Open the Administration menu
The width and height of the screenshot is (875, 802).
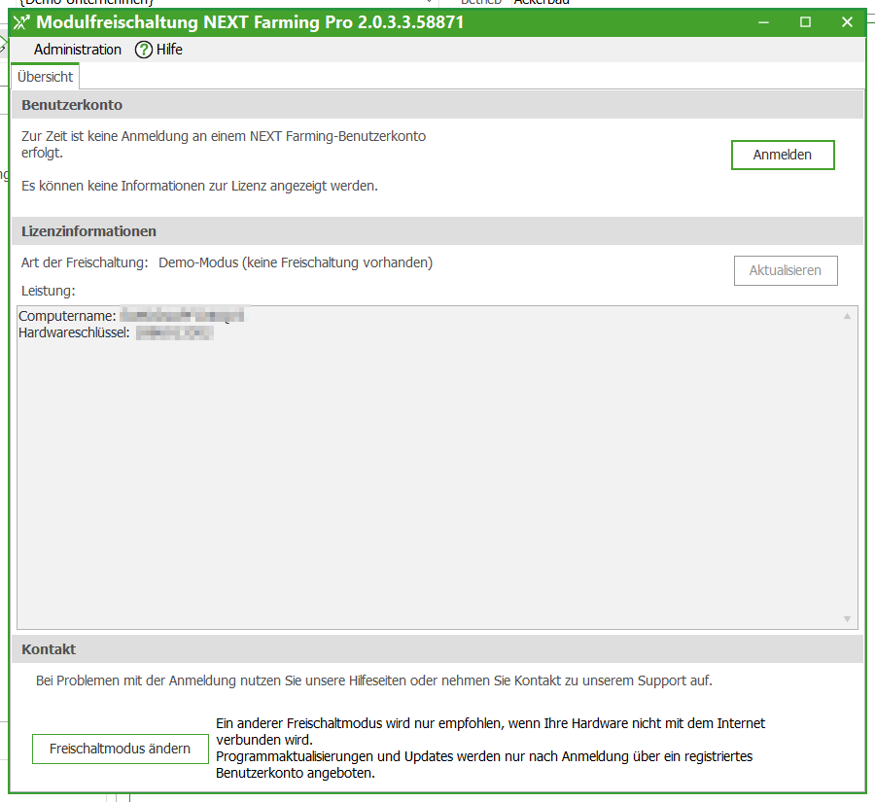coord(78,49)
